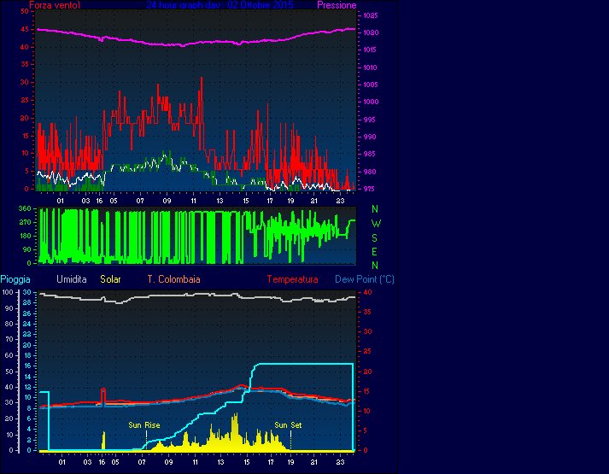The height and width of the screenshot is (474, 609).
Task: Click the E wind direction letter
Action: 375,251
